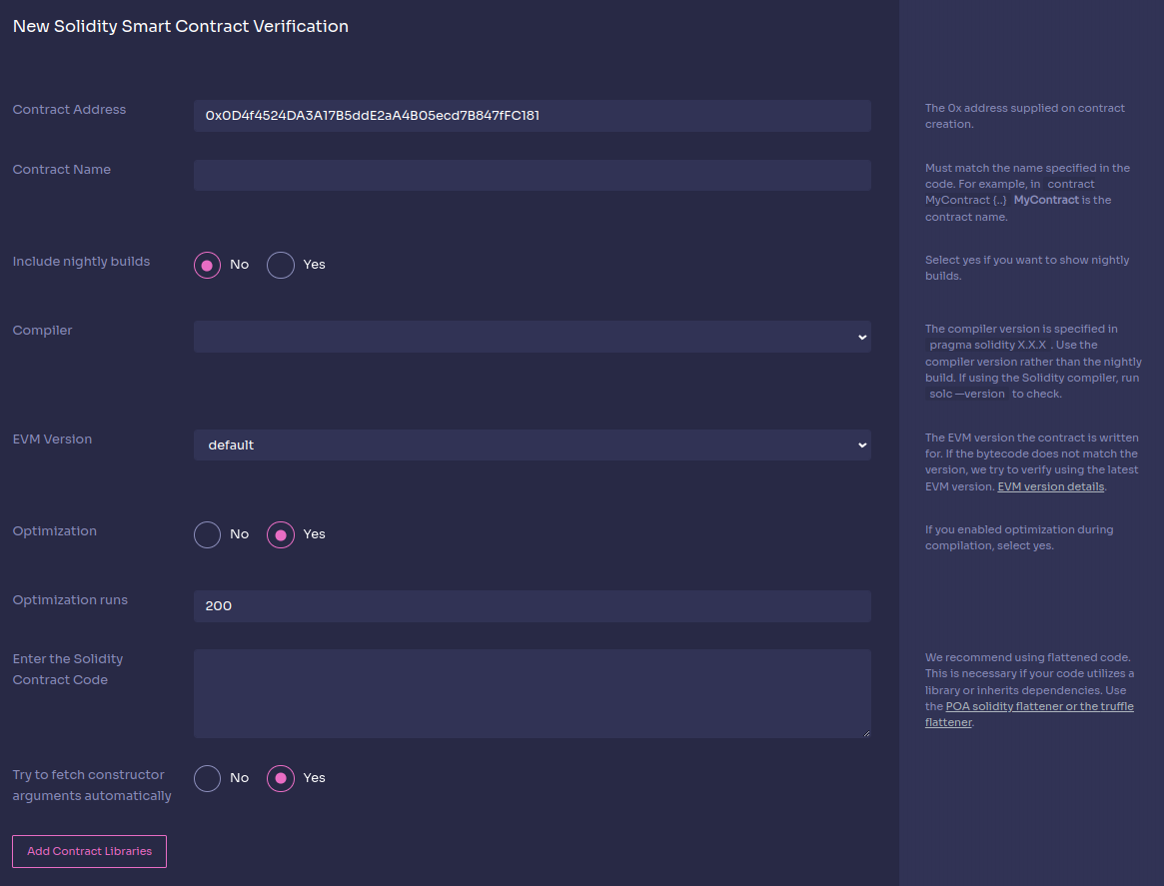Select No for fetching constructor arguments automatically

click(207, 778)
